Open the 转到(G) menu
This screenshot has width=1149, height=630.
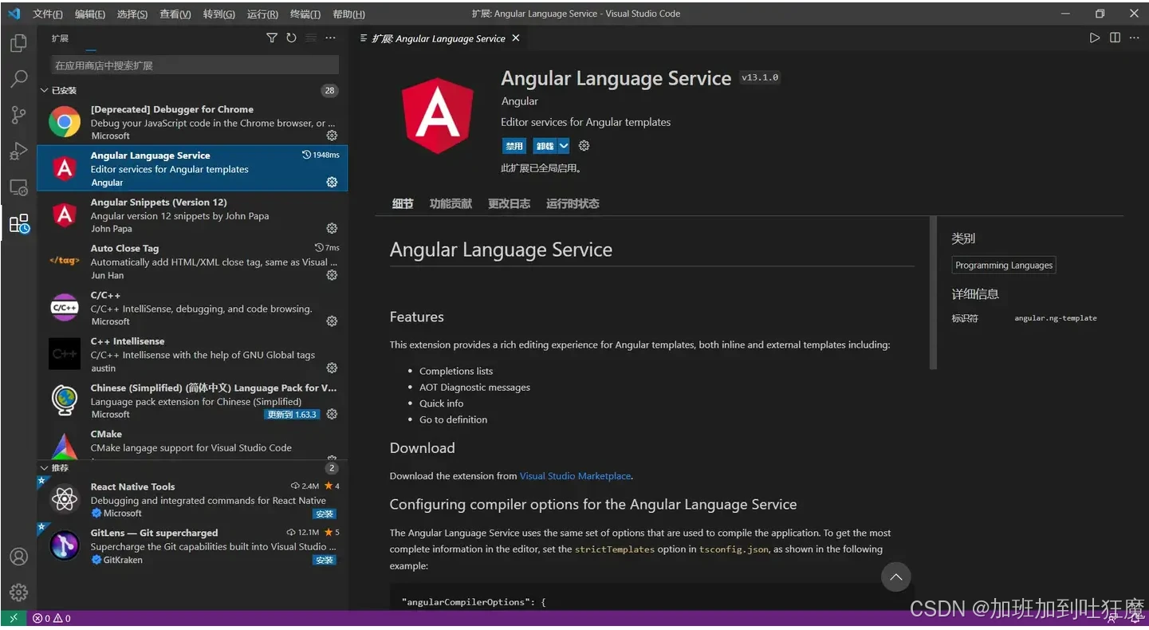click(x=218, y=14)
